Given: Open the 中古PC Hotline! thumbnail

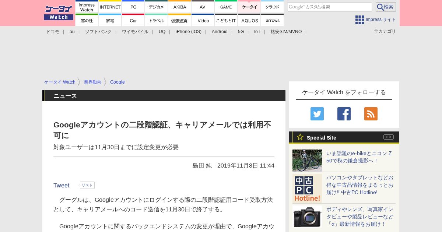Looking at the screenshot, I should [307, 189].
